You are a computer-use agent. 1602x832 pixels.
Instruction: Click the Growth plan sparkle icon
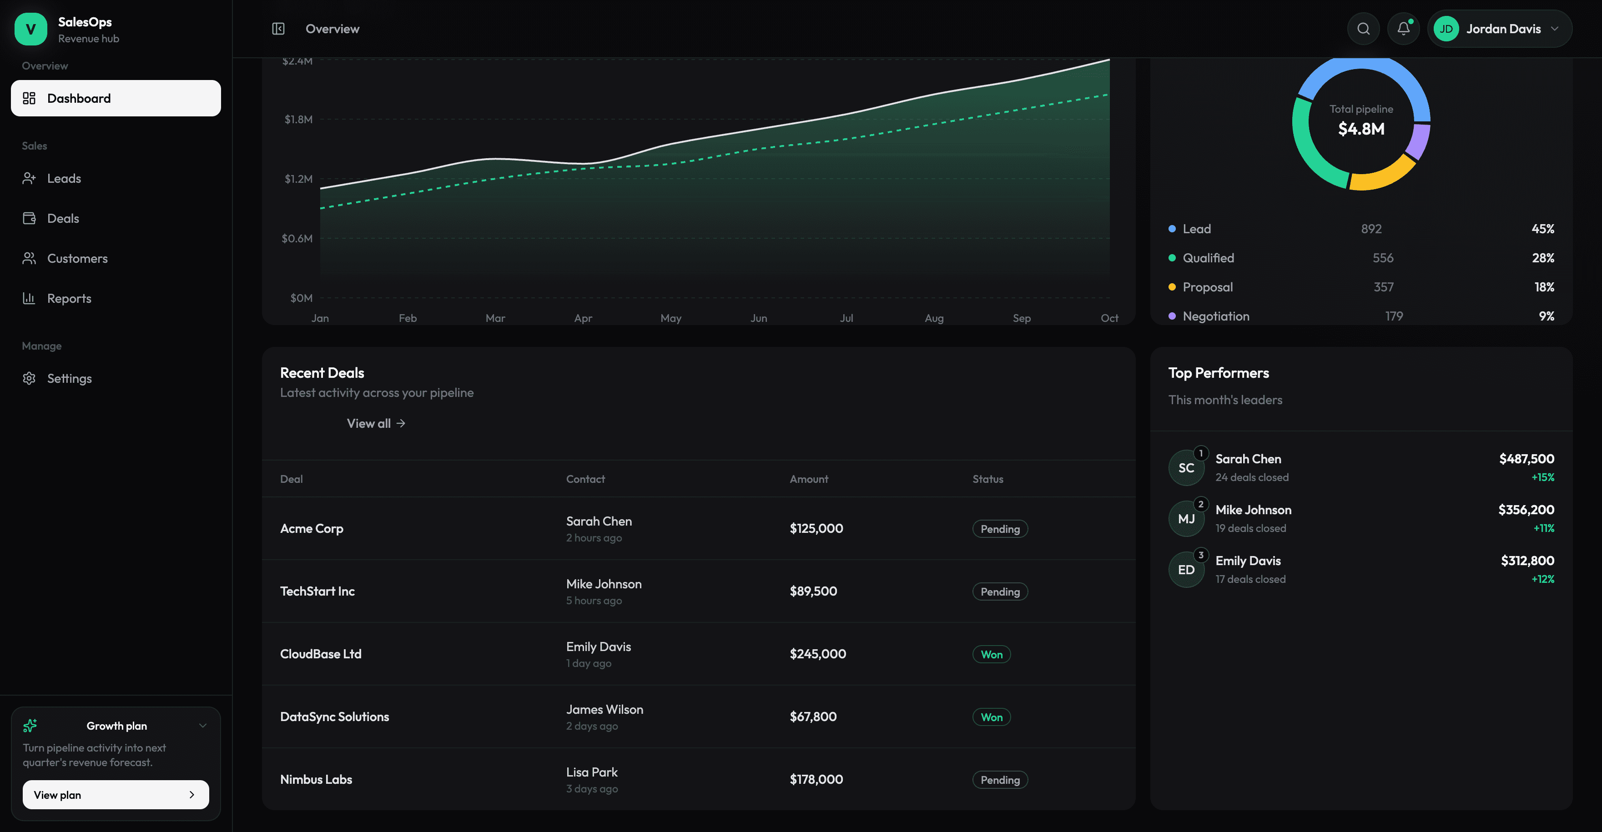click(x=30, y=726)
